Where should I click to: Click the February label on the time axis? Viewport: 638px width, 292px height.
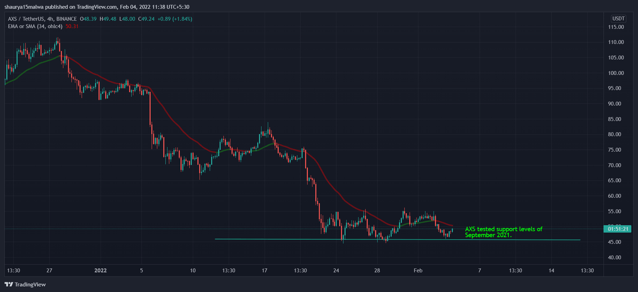pos(418,270)
